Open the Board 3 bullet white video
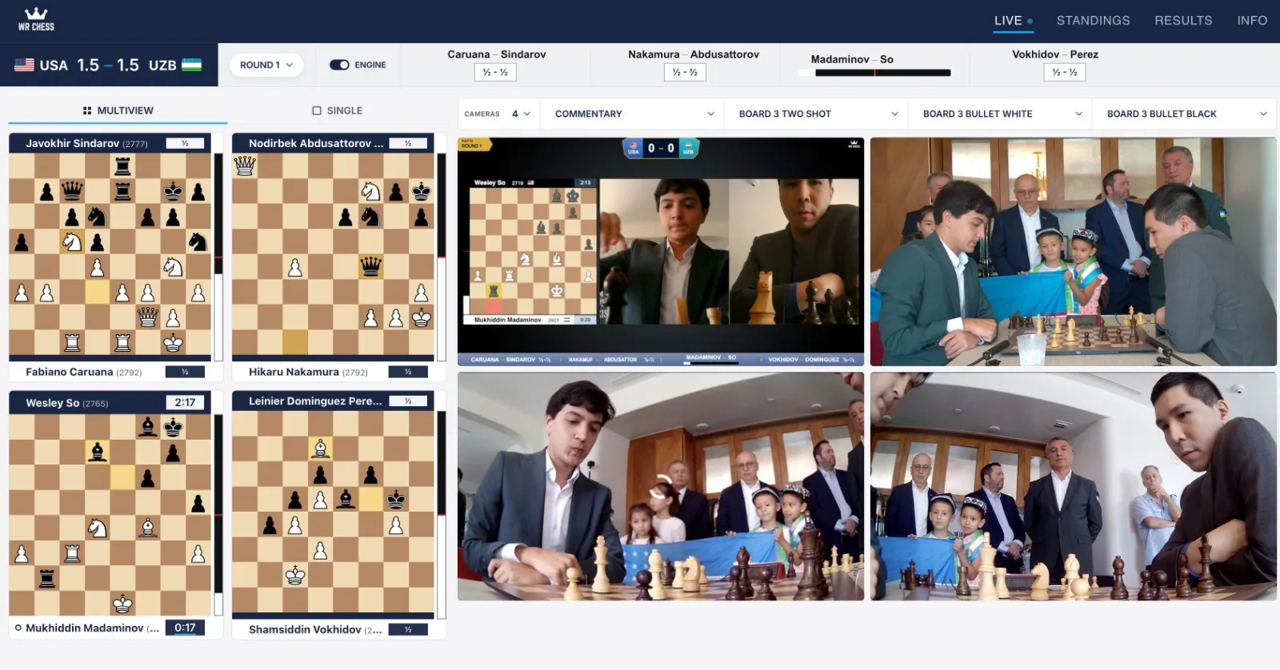 pyautogui.click(x=661, y=486)
